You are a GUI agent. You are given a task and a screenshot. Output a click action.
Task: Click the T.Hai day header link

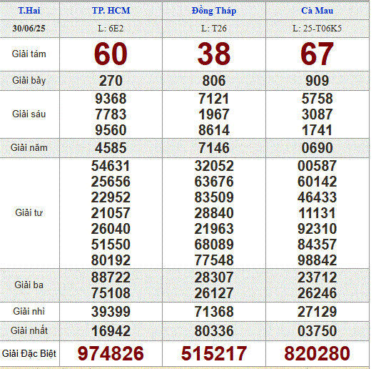pyautogui.click(x=29, y=11)
